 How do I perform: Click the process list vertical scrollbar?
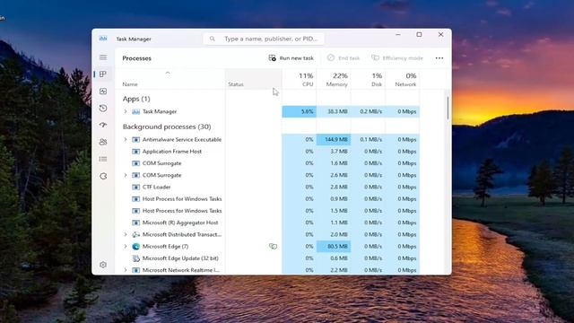448,108
